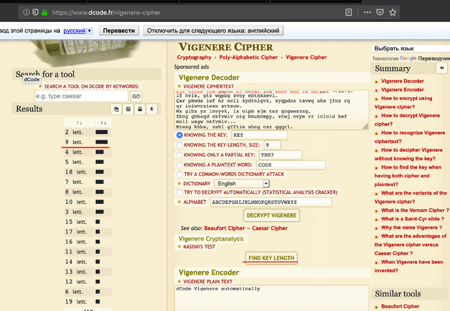Open How to encrypt using Vigenere cipher
This screenshot has width=450, height=311.
click(x=403, y=102)
